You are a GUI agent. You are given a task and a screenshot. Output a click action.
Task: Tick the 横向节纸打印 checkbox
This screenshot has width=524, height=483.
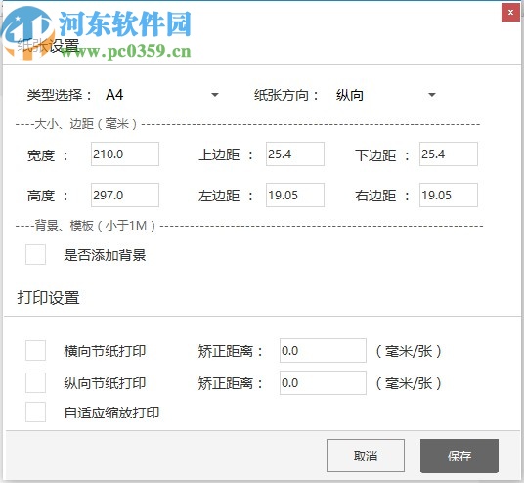[36, 350]
